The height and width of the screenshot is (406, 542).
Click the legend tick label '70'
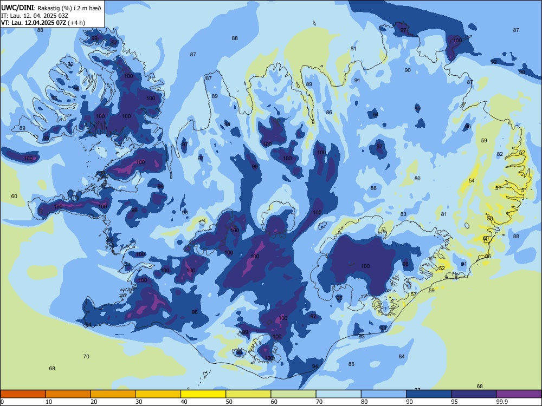tap(319, 402)
